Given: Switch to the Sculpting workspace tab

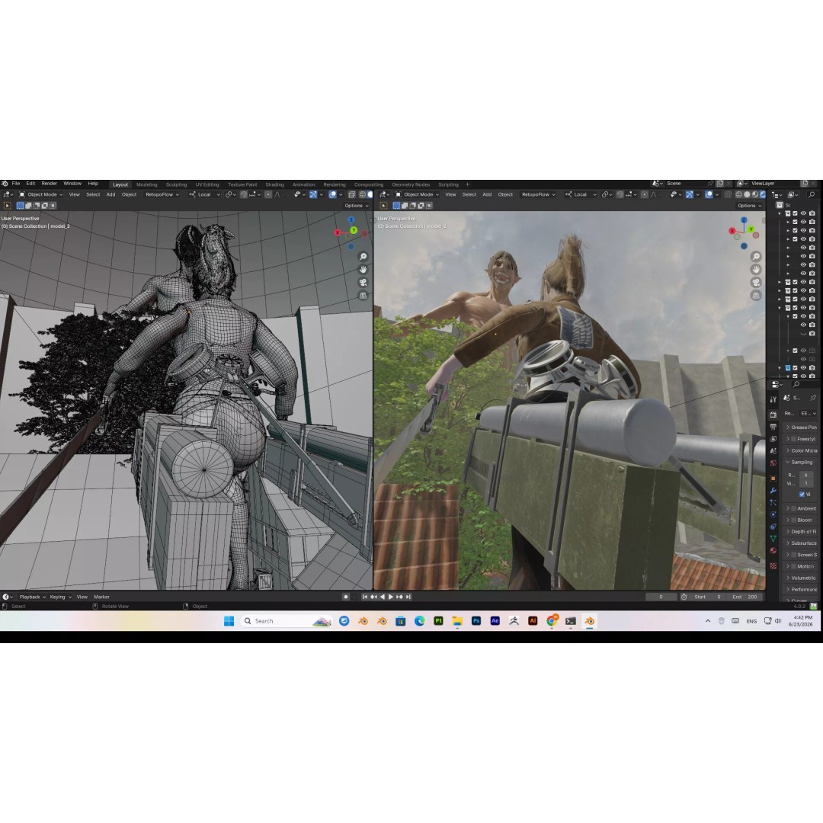Looking at the screenshot, I should point(176,184).
